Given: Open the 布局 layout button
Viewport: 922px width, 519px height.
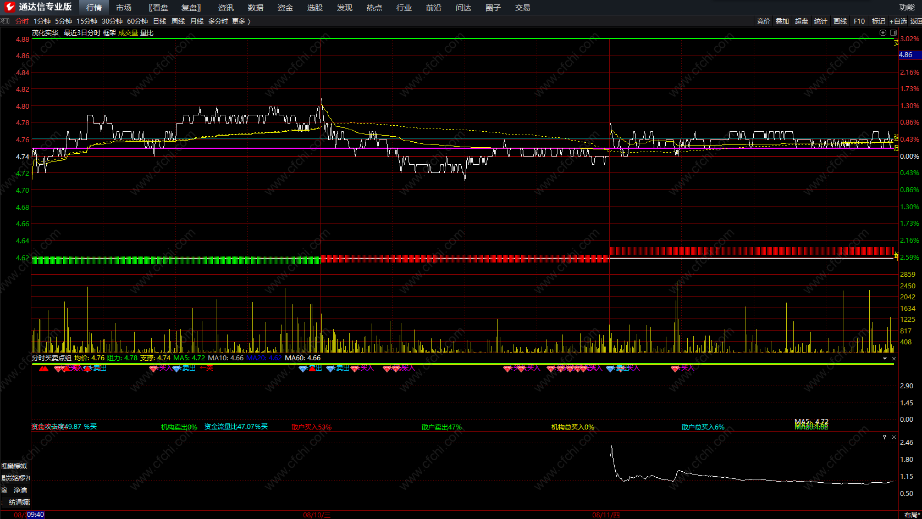Looking at the screenshot, I should click(912, 515).
